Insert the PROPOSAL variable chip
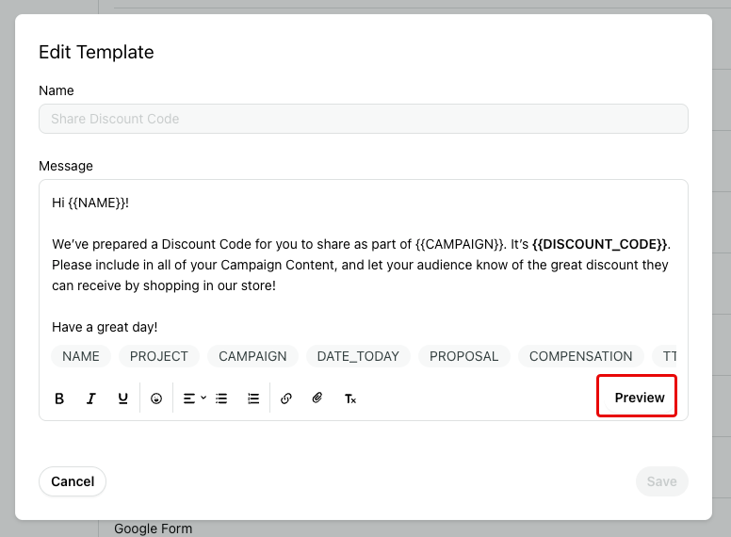 click(463, 356)
